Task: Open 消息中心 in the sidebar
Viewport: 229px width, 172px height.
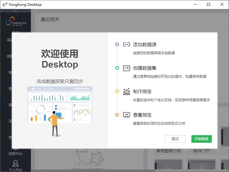Action: pos(15,153)
